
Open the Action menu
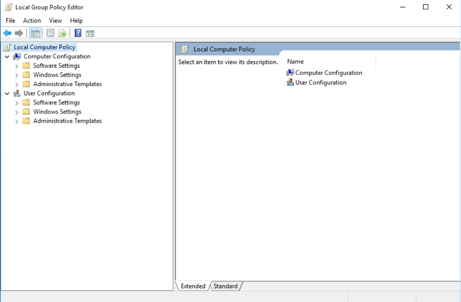[32, 20]
